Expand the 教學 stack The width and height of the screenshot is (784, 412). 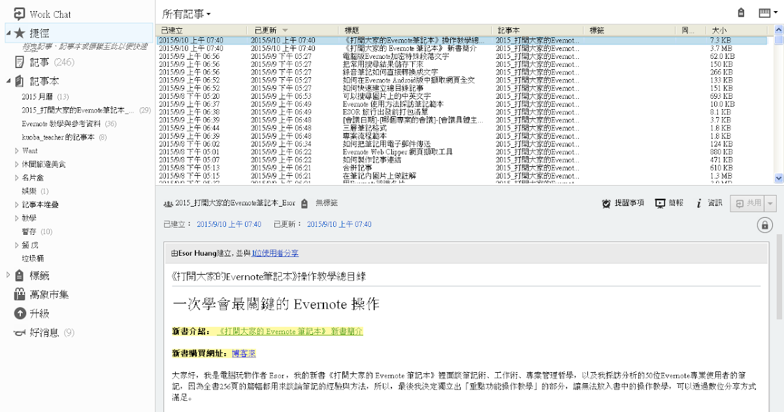click(17, 218)
